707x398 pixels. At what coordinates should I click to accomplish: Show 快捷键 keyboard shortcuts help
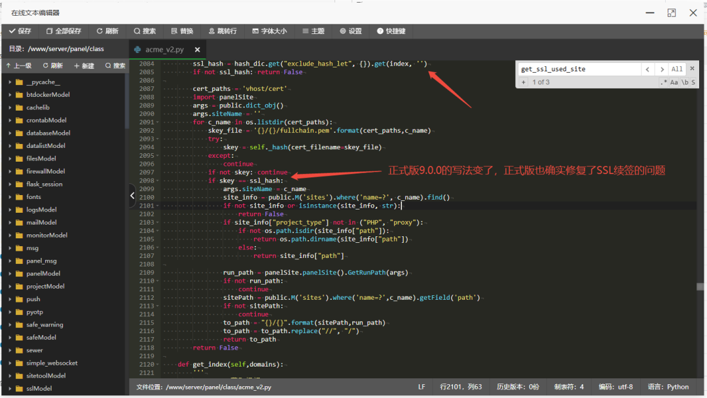click(391, 31)
